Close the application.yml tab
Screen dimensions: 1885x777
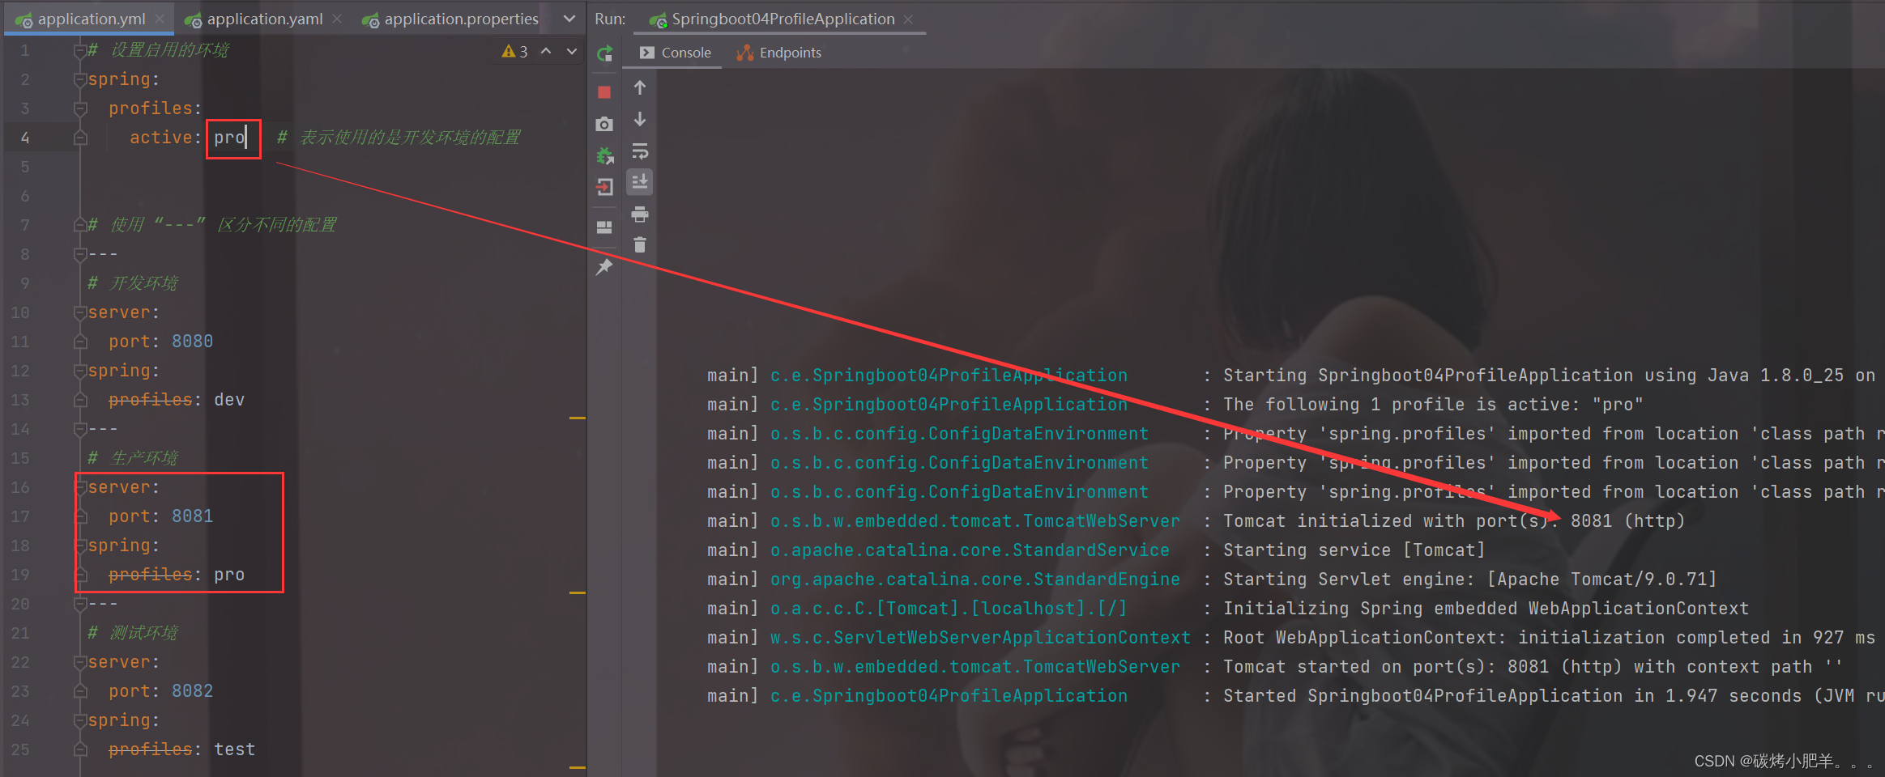tap(160, 19)
